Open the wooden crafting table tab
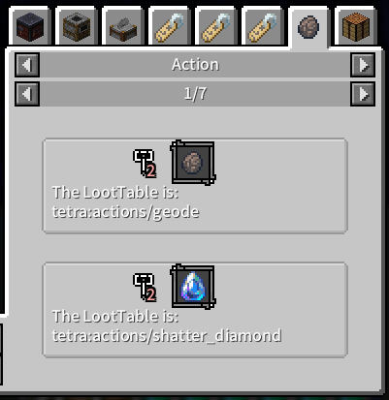Screen dimensions: 389x400 pos(356,26)
